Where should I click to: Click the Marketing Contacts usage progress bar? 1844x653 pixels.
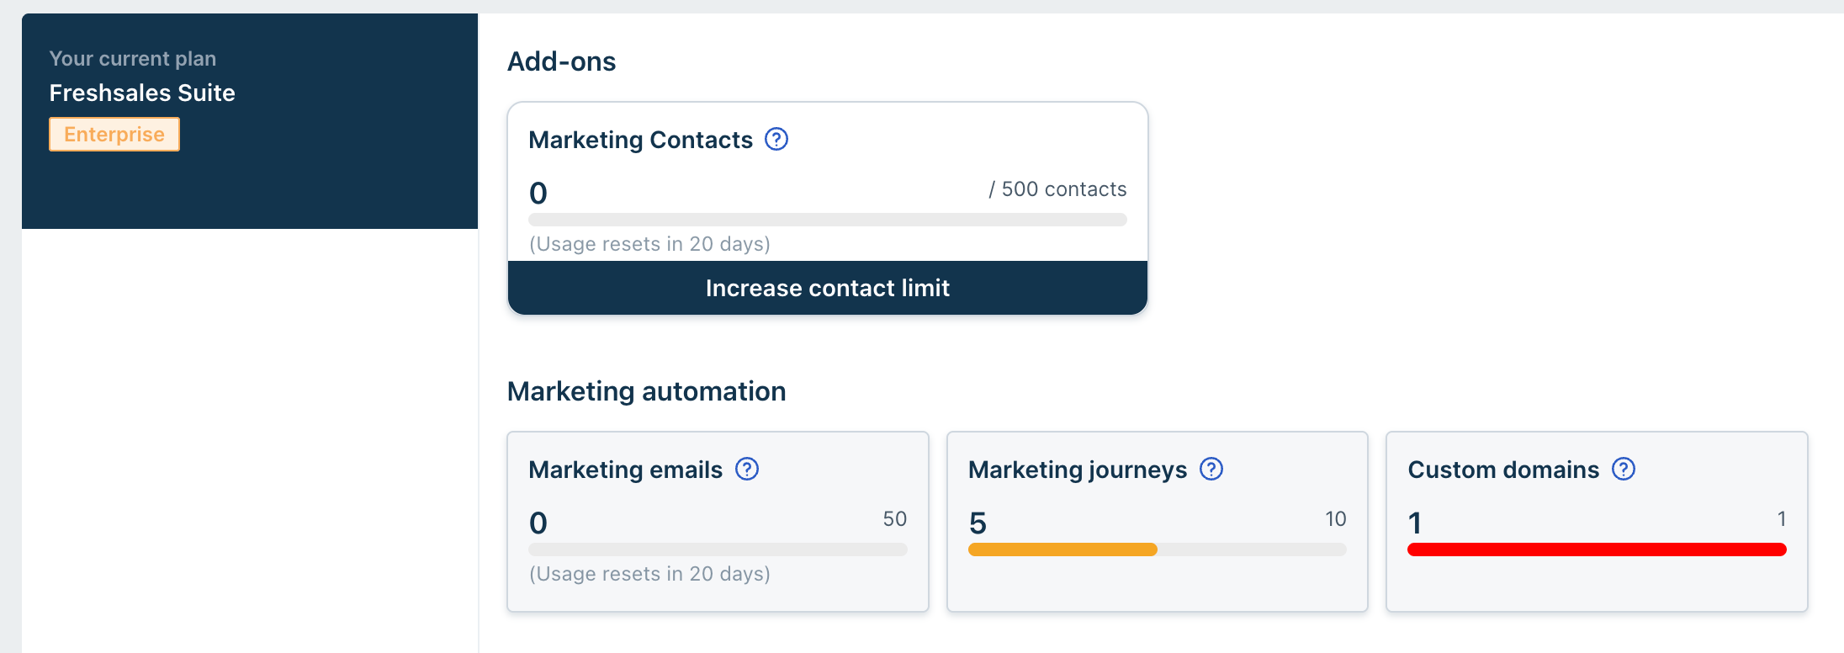(x=827, y=220)
